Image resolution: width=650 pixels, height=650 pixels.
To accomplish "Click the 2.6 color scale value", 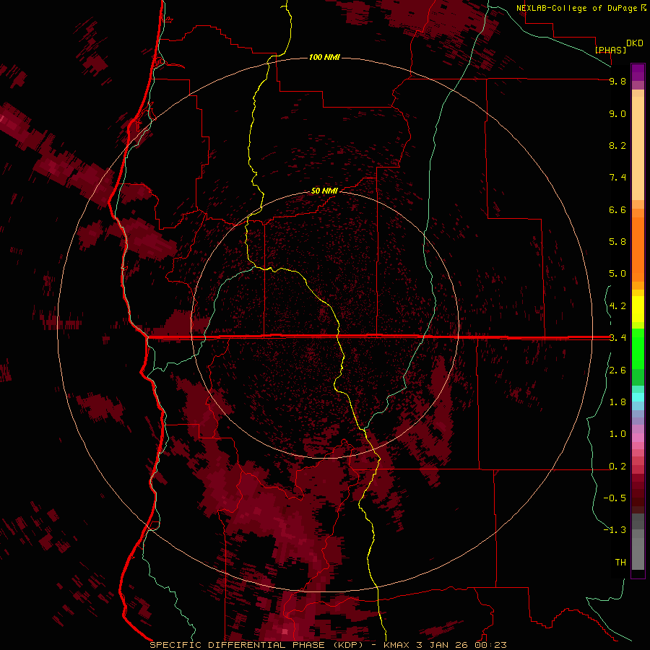I will (x=617, y=370).
